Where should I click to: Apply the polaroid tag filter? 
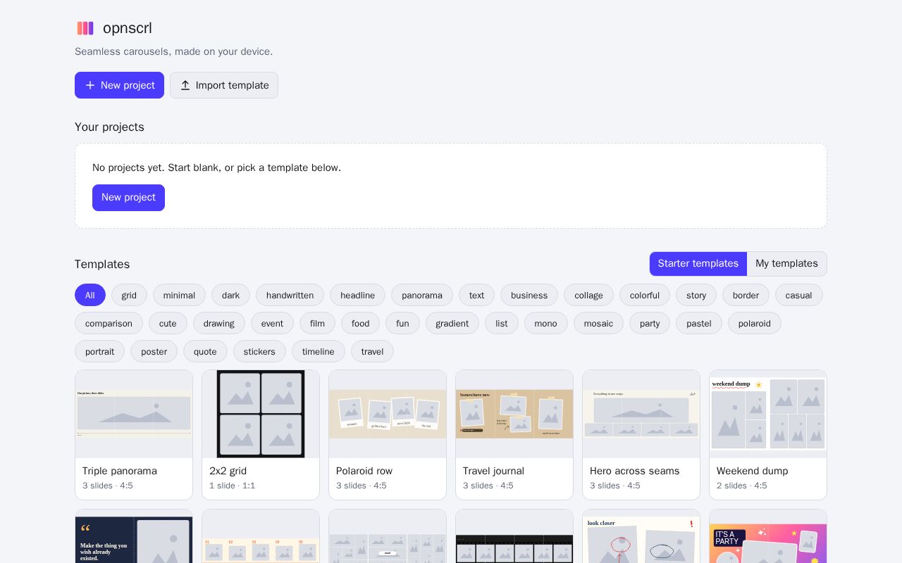tap(755, 323)
